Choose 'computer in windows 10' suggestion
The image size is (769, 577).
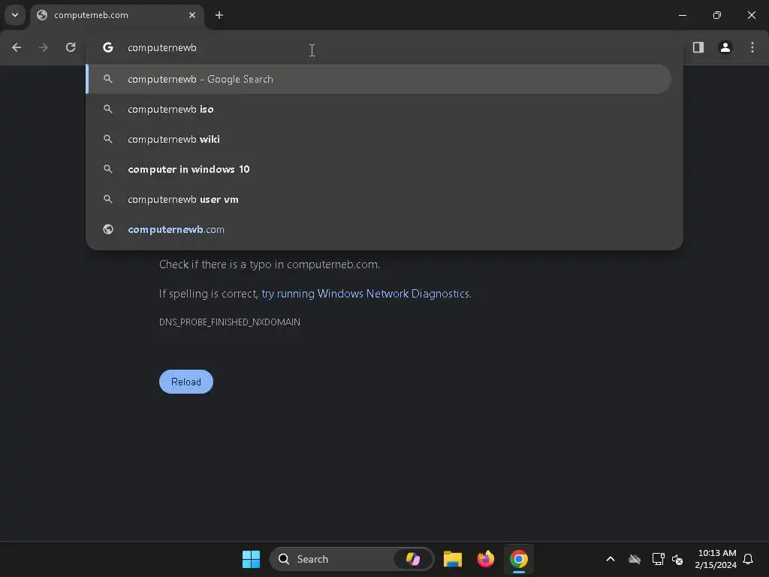[x=378, y=169]
